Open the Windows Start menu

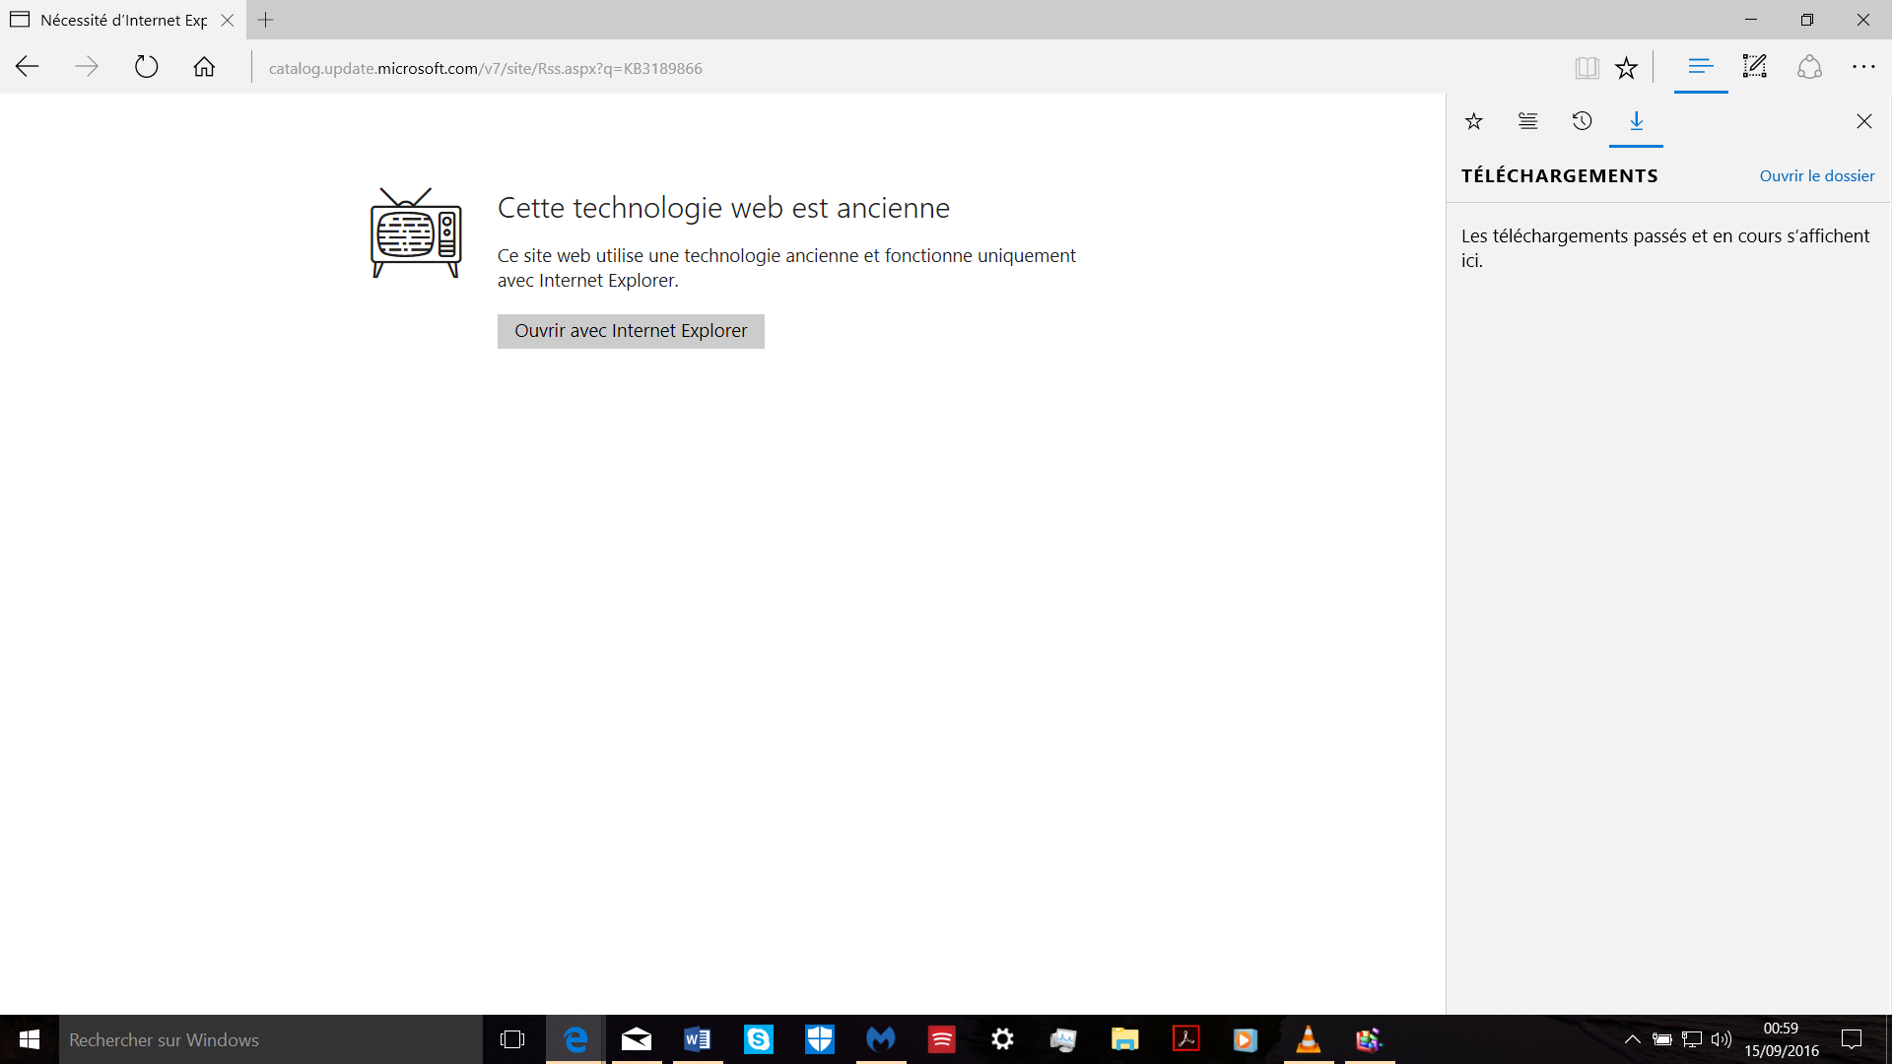[30, 1039]
